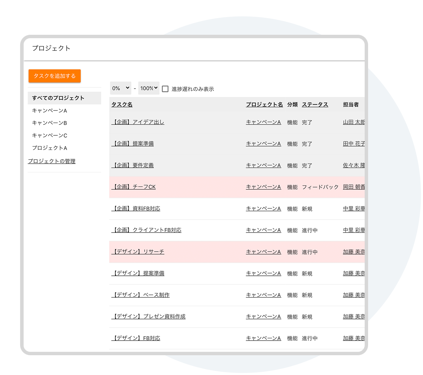Screen dimensions: 423x375
Task: Open task 【企画】クライアントFB対応
Action: point(147,230)
